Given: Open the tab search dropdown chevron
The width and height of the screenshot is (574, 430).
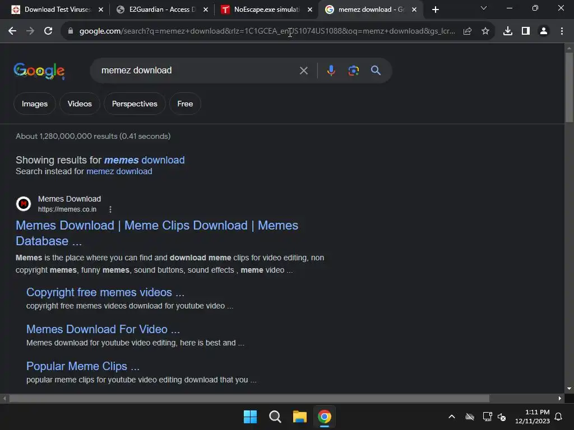Looking at the screenshot, I should click(484, 8).
